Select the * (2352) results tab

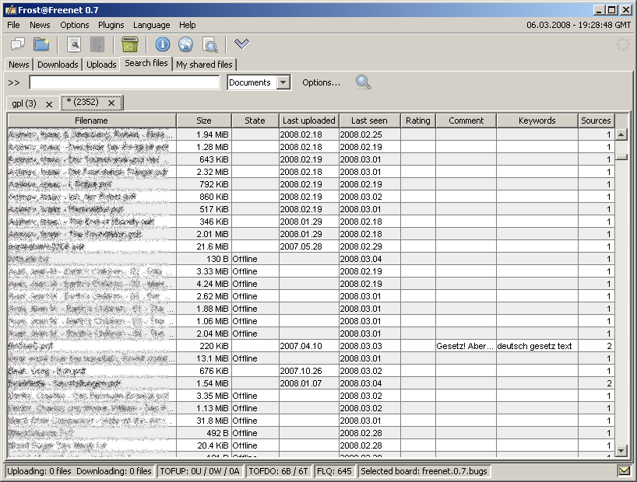83,103
